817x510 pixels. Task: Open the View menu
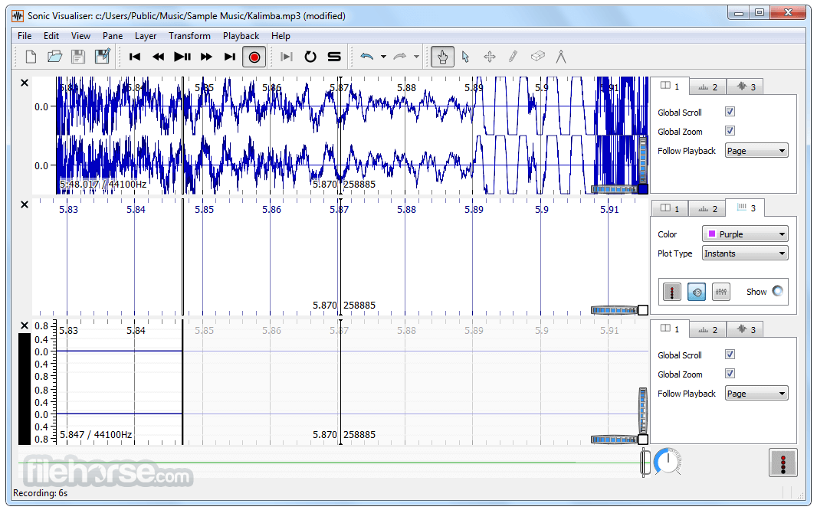coord(80,36)
